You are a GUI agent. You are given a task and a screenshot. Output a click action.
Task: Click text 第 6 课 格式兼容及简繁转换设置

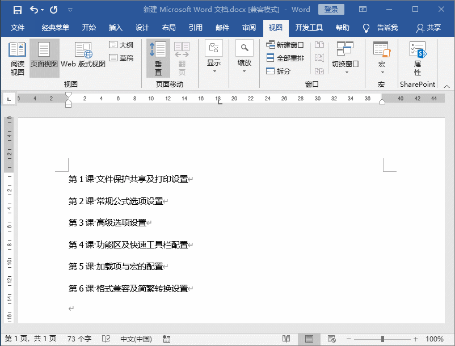128,289
